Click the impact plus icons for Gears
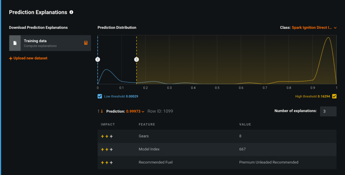345x175 pixels. pos(107,136)
